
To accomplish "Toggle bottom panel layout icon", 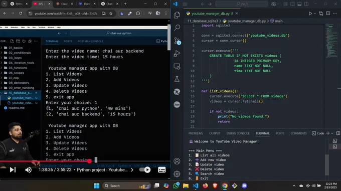I will tap(299, 4).
